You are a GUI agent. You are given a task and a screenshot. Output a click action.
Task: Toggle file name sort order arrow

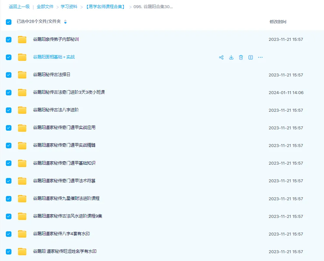[65, 22]
